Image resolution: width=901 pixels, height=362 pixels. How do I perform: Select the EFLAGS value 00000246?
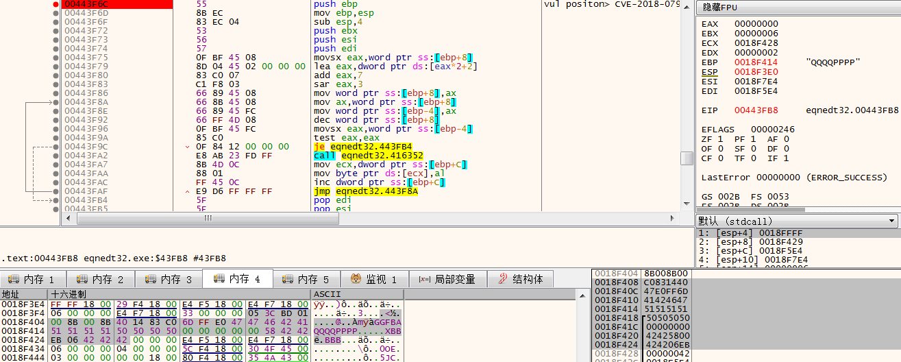coord(773,130)
